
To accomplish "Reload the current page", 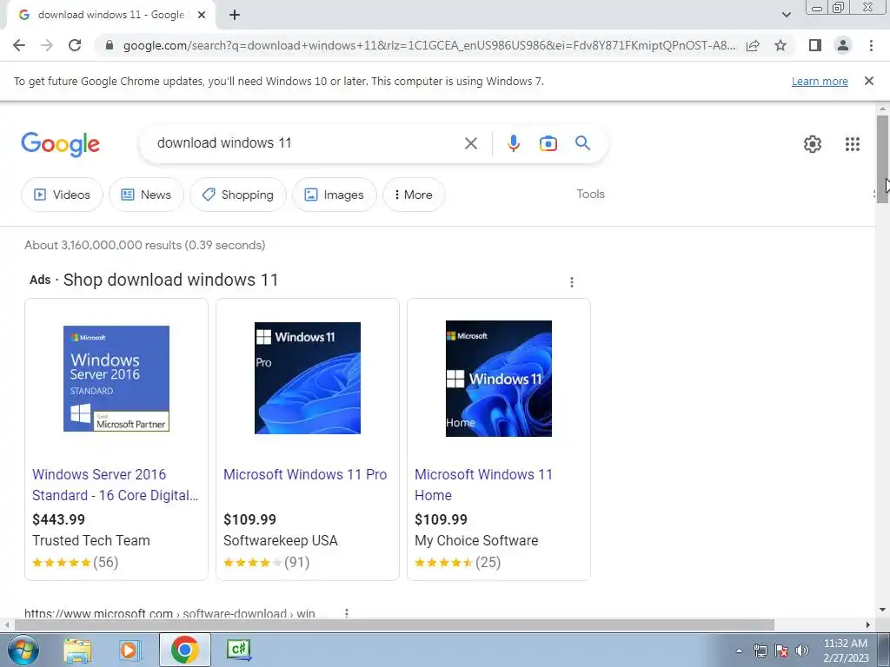I will (x=75, y=45).
